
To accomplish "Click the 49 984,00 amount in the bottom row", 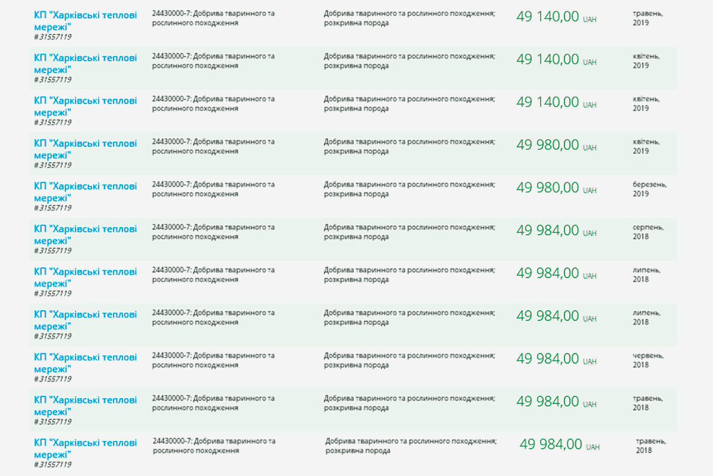I will pos(551,445).
